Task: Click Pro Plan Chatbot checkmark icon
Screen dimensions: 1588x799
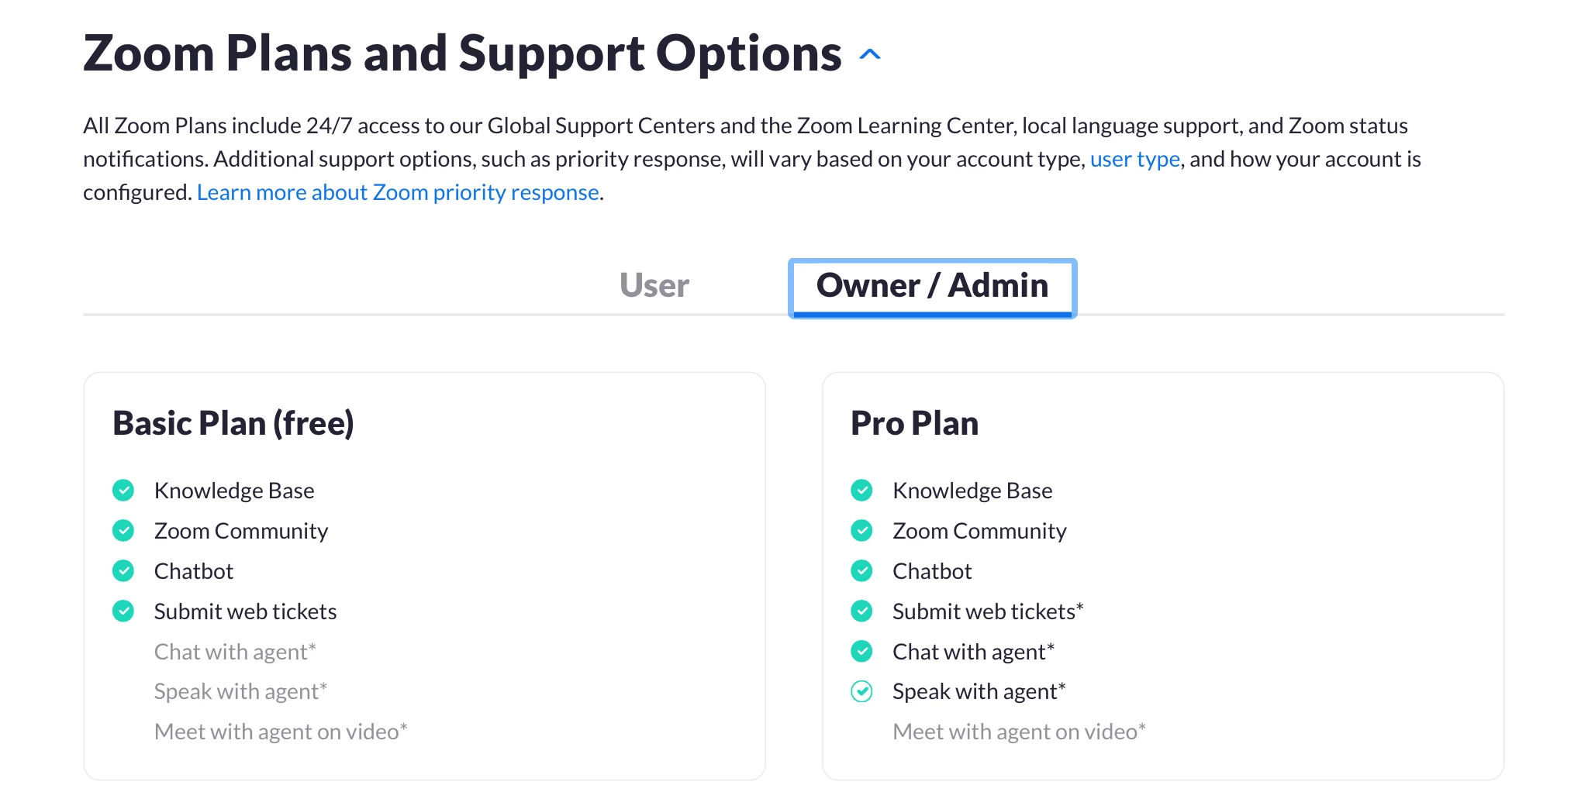Action: tap(861, 571)
